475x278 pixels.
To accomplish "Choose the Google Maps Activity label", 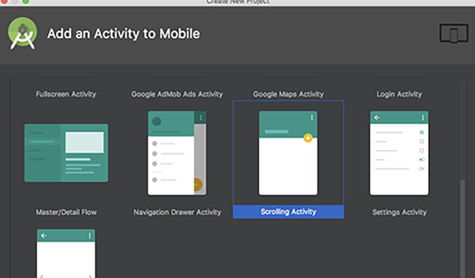I will (288, 95).
